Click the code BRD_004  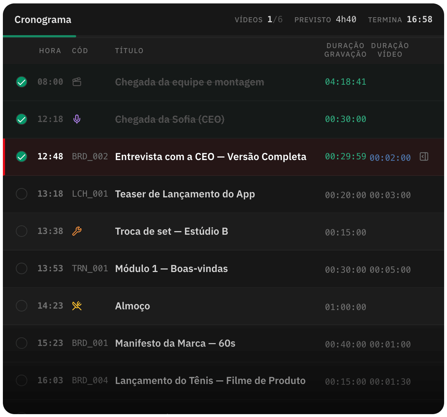[90, 380]
